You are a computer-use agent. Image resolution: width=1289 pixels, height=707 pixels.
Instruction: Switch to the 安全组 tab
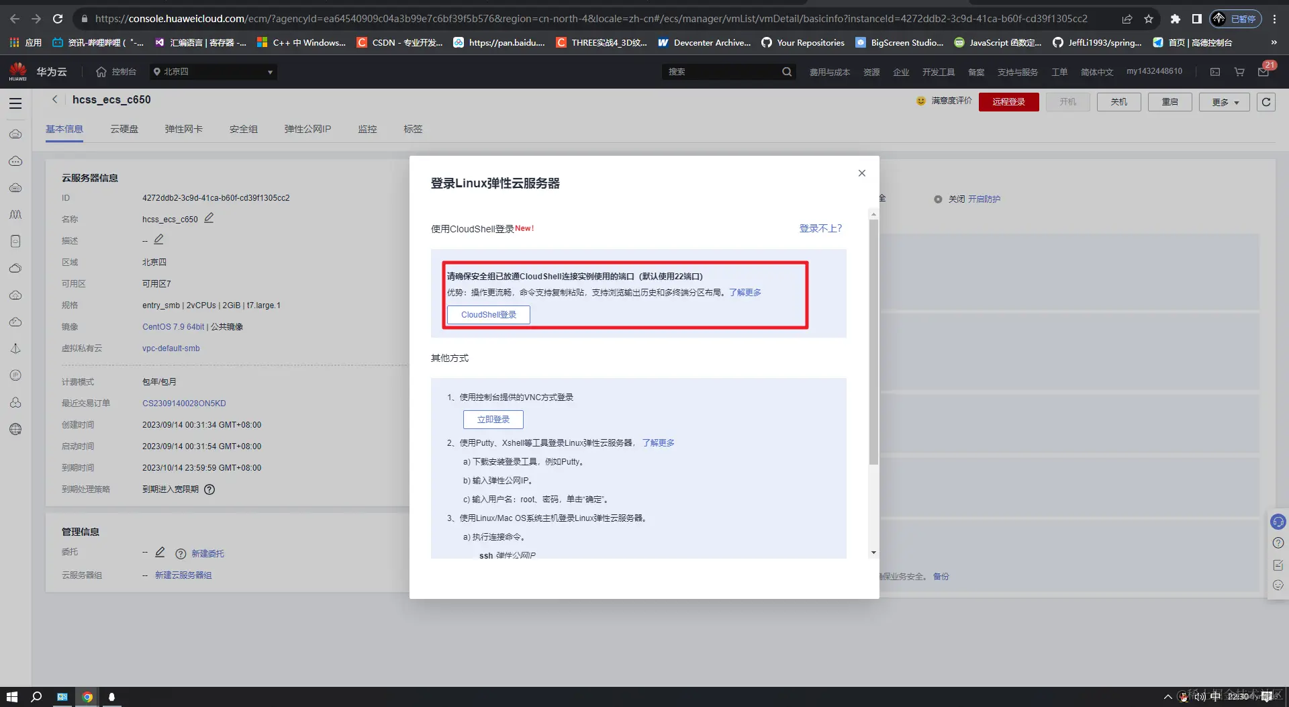[x=243, y=129]
